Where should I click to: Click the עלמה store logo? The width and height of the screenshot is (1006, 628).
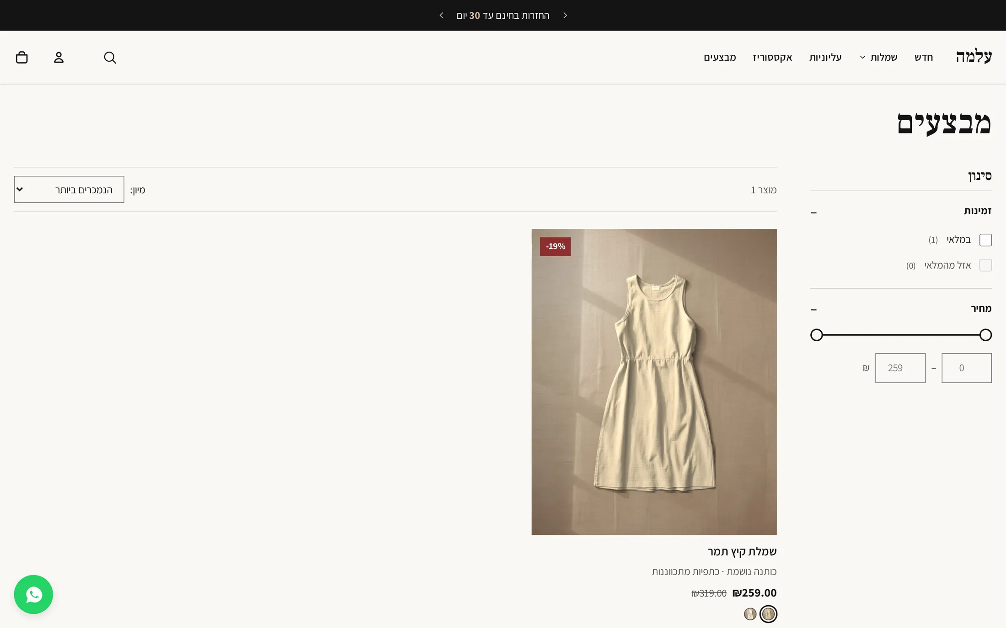pyautogui.click(x=974, y=57)
